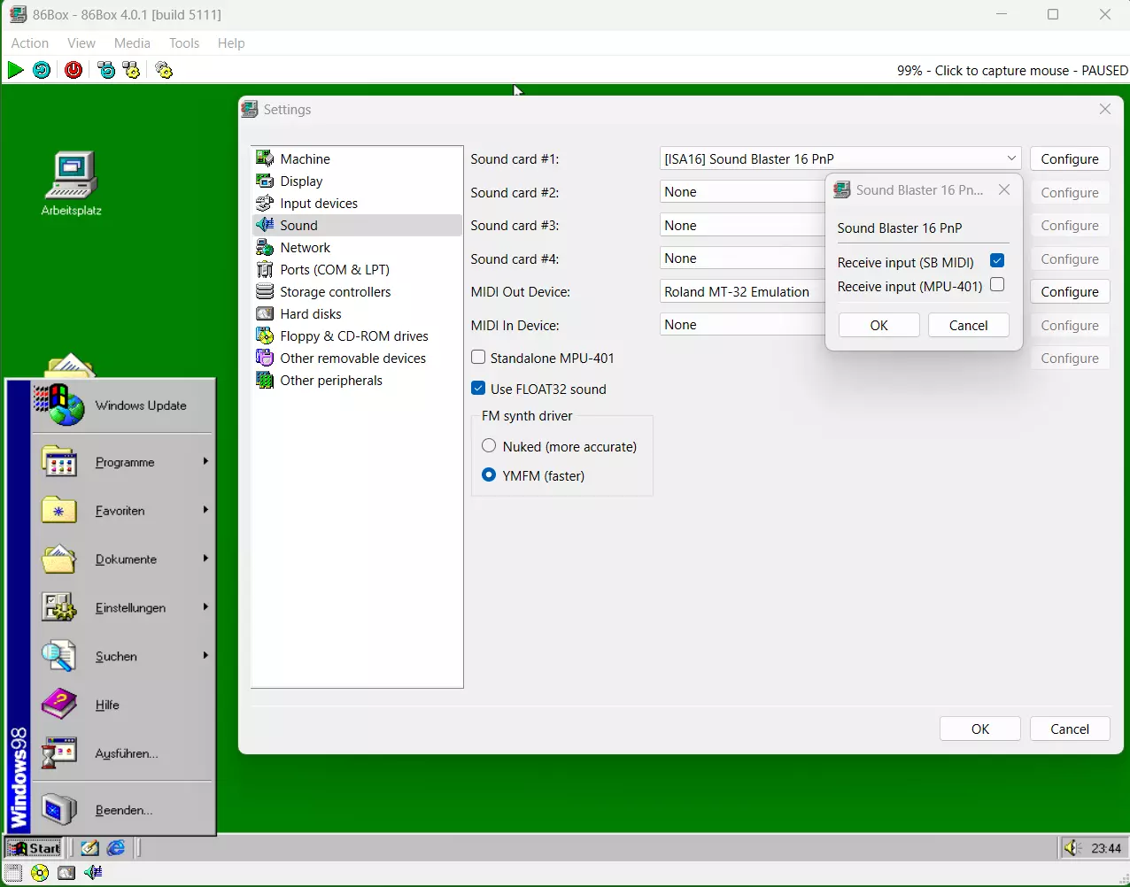Open the Other removable devices category

click(x=357, y=359)
